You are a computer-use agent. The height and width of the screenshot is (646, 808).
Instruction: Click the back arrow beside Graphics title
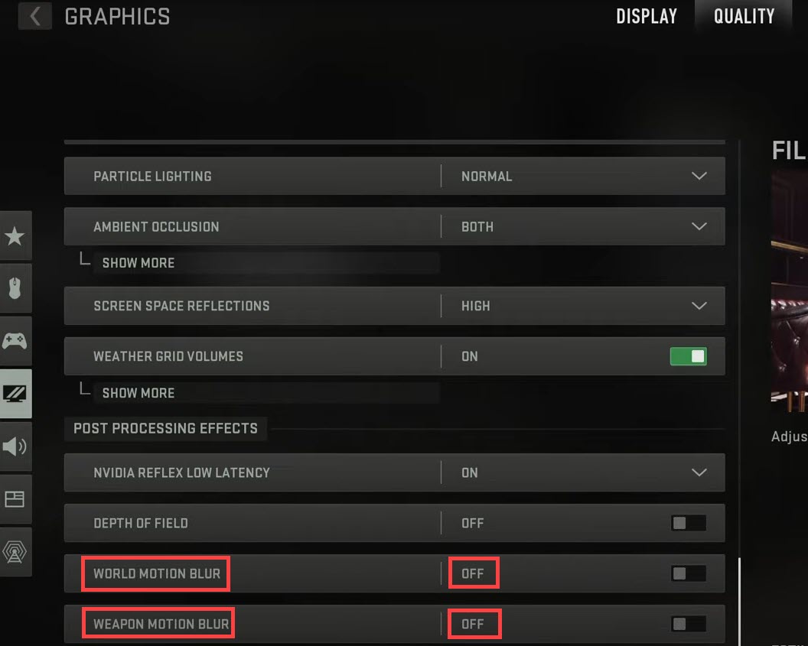tap(34, 16)
